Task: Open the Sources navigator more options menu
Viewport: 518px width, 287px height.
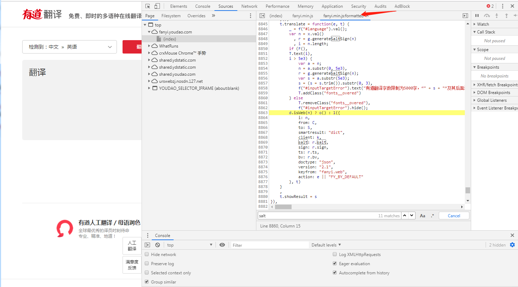Action: point(250,16)
